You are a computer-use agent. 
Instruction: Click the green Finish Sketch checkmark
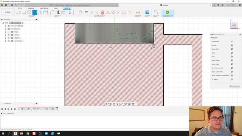tap(168, 12)
